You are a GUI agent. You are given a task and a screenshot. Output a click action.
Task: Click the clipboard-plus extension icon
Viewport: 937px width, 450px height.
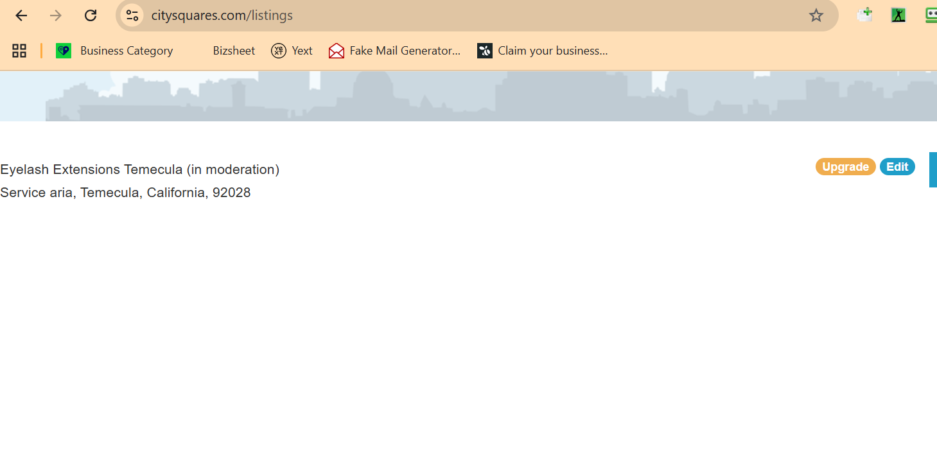(x=864, y=15)
